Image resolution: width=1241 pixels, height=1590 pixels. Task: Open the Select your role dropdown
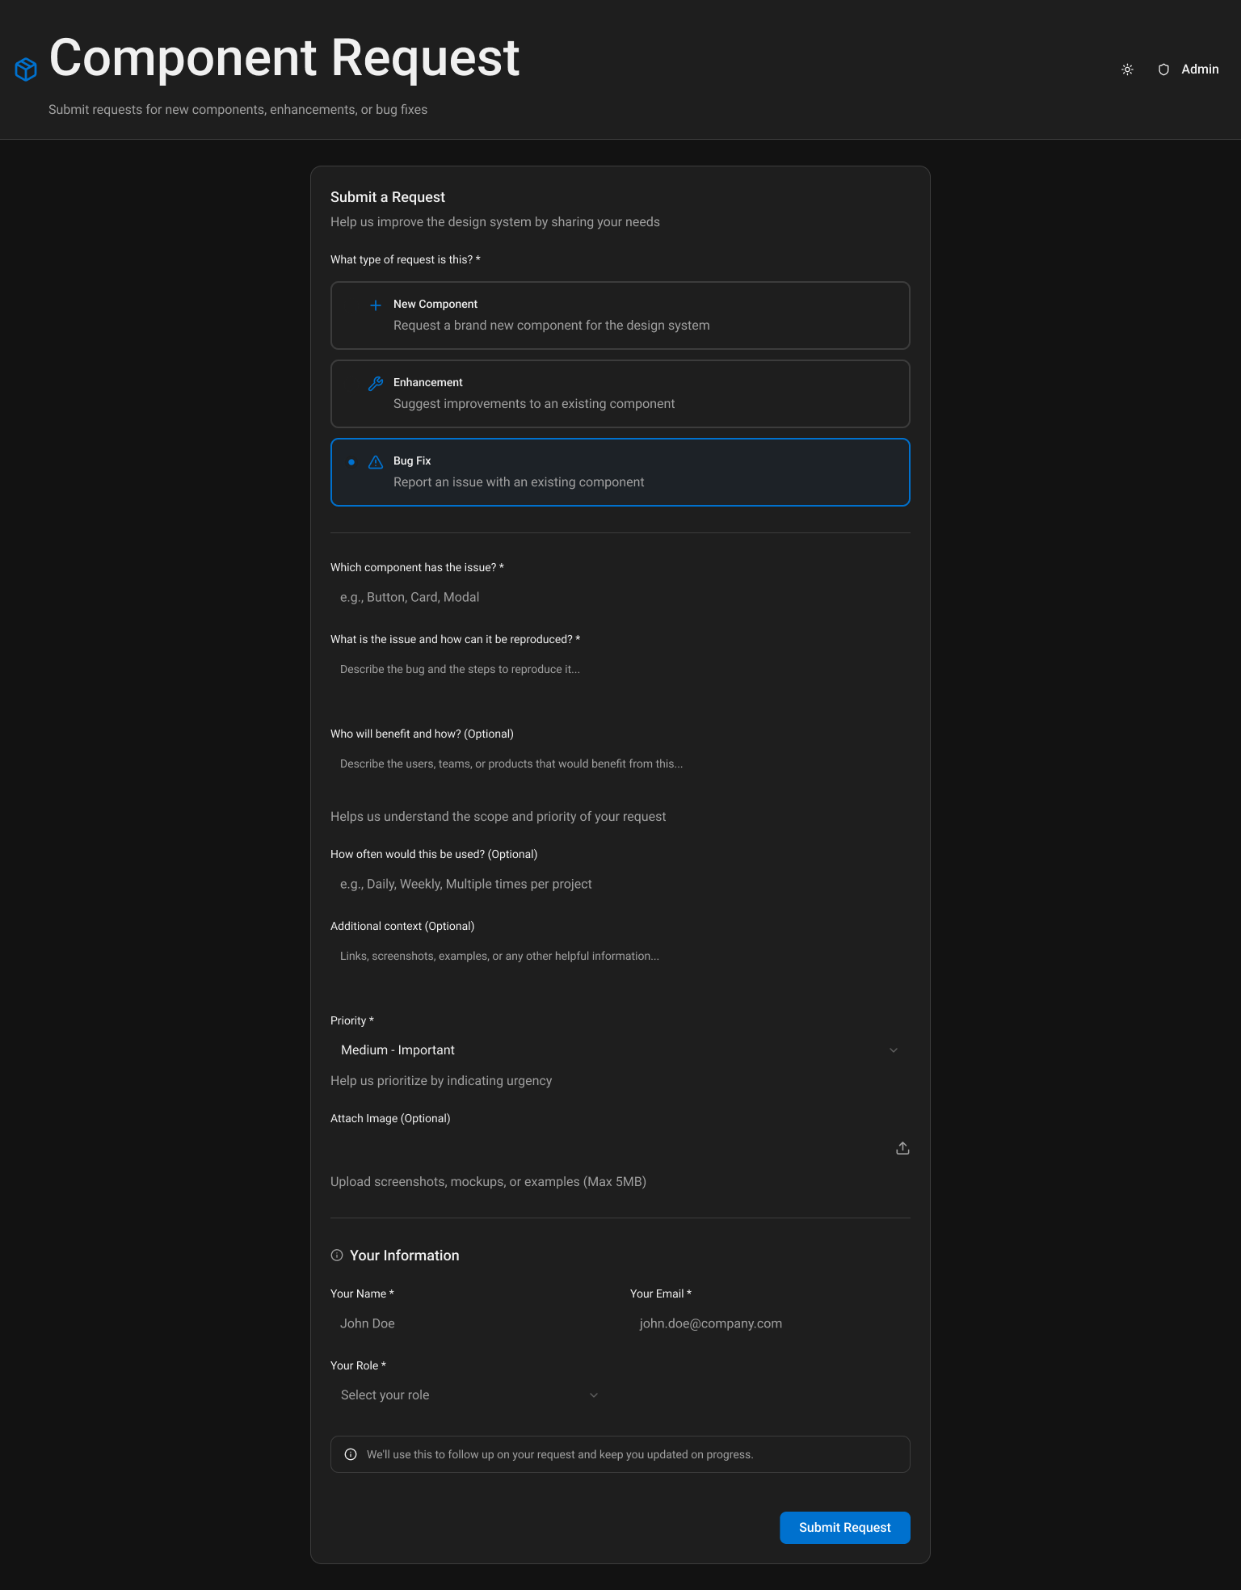click(x=469, y=1394)
